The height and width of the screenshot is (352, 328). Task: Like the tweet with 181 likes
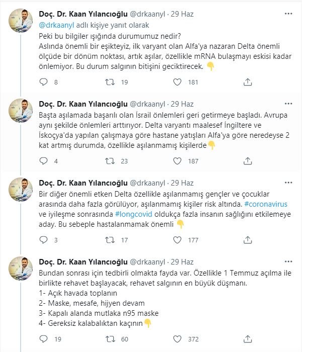point(177,82)
